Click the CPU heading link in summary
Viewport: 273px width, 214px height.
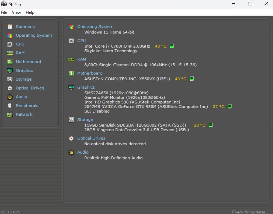[x=82, y=41]
